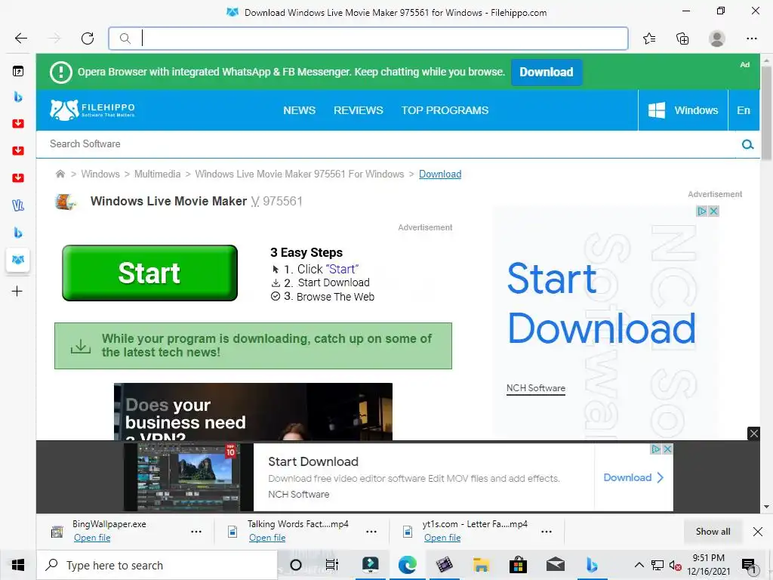773x580 pixels.
Task: Open options for Talking Words Fact download
Action: (x=371, y=532)
